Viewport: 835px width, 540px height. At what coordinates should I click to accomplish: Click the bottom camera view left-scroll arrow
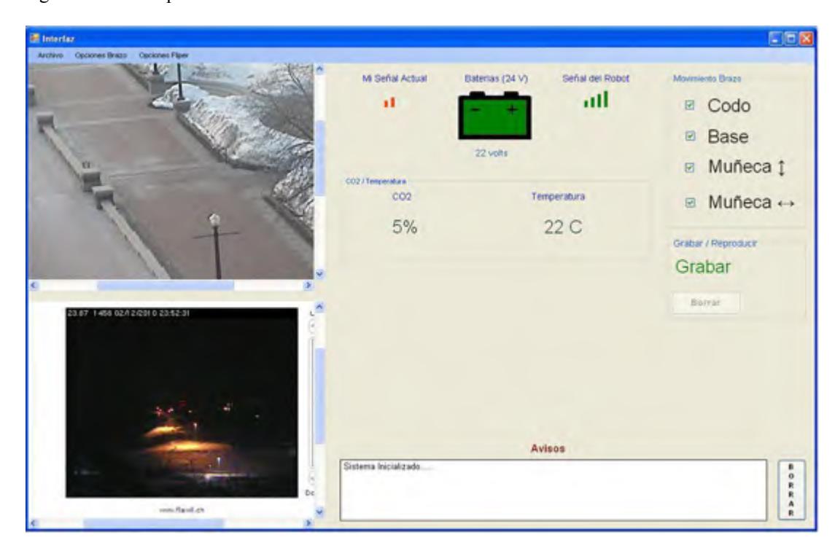click(34, 523)
